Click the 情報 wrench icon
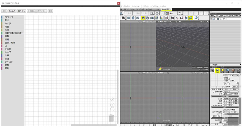 coord(238,70)
